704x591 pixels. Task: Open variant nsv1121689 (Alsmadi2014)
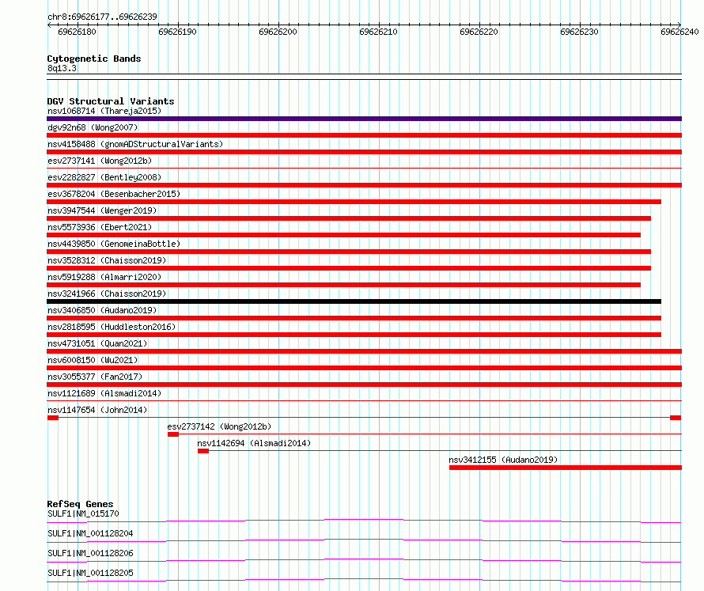tap(104, 393)
